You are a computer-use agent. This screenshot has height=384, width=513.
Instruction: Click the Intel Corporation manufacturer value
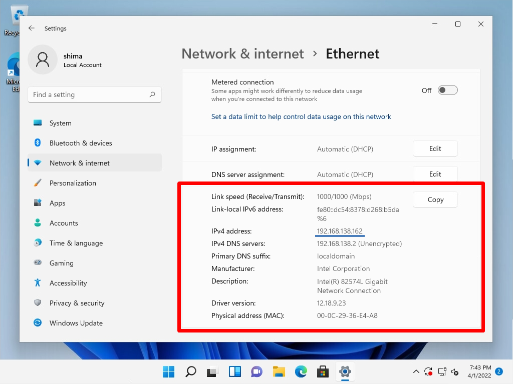(x=343, y=268)
